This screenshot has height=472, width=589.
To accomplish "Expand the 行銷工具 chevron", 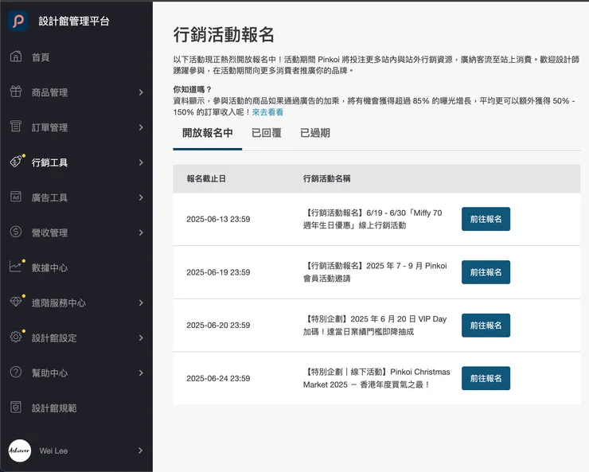I will click(141, 162).
